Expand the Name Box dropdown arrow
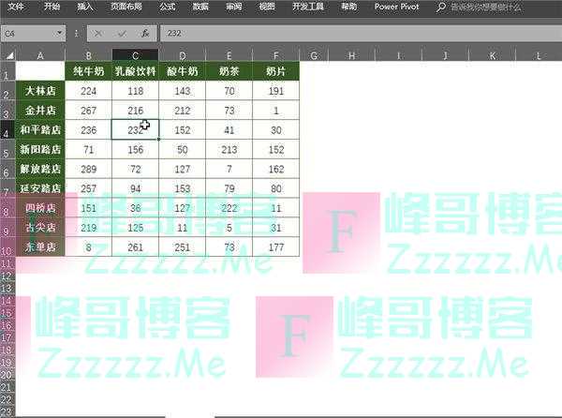The width and height of the screenshot is (562, 418). [x=61, y=33]
